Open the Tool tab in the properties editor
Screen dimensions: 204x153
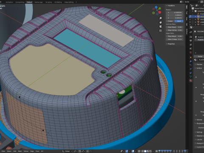pos(191,32)
